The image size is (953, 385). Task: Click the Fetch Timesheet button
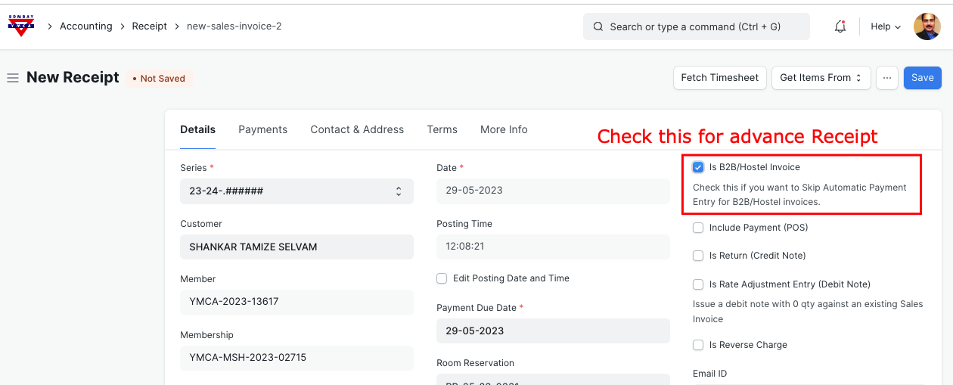point(719,78)
